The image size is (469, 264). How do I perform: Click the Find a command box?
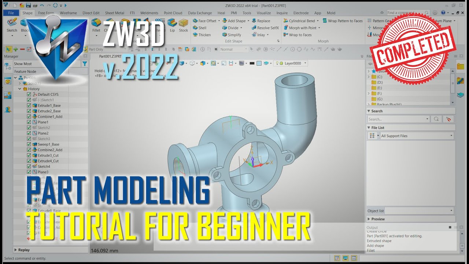(x=408, y=12)
